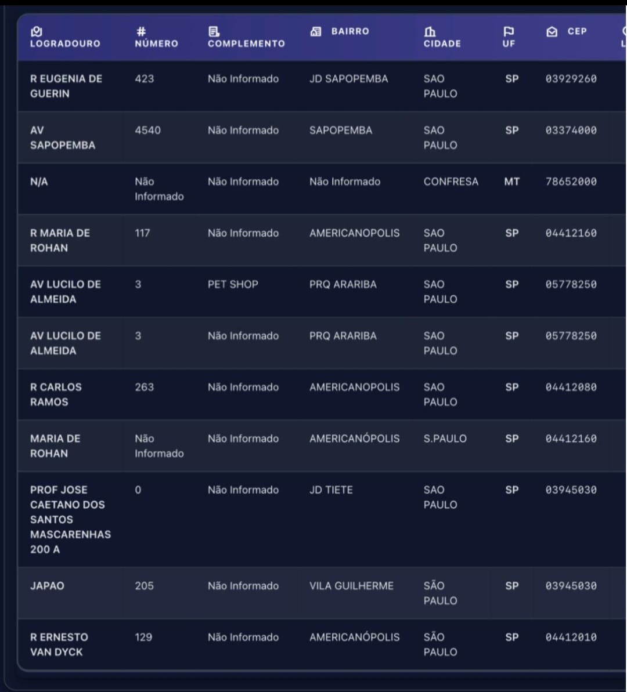
Task: Click the CONFRESA city cell
Action: tap(451, 182)
